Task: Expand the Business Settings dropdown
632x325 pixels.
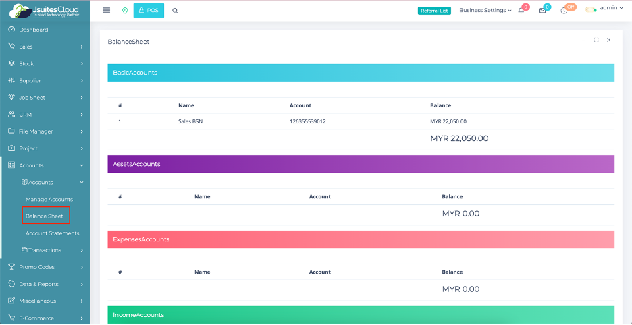Action: pos(485,11)
